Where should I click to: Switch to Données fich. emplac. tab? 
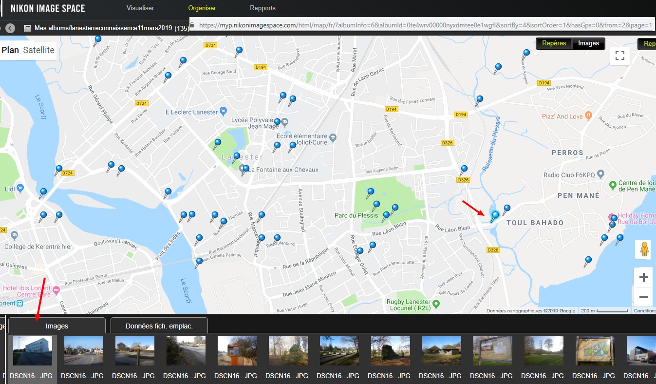[x=159, y=326]
